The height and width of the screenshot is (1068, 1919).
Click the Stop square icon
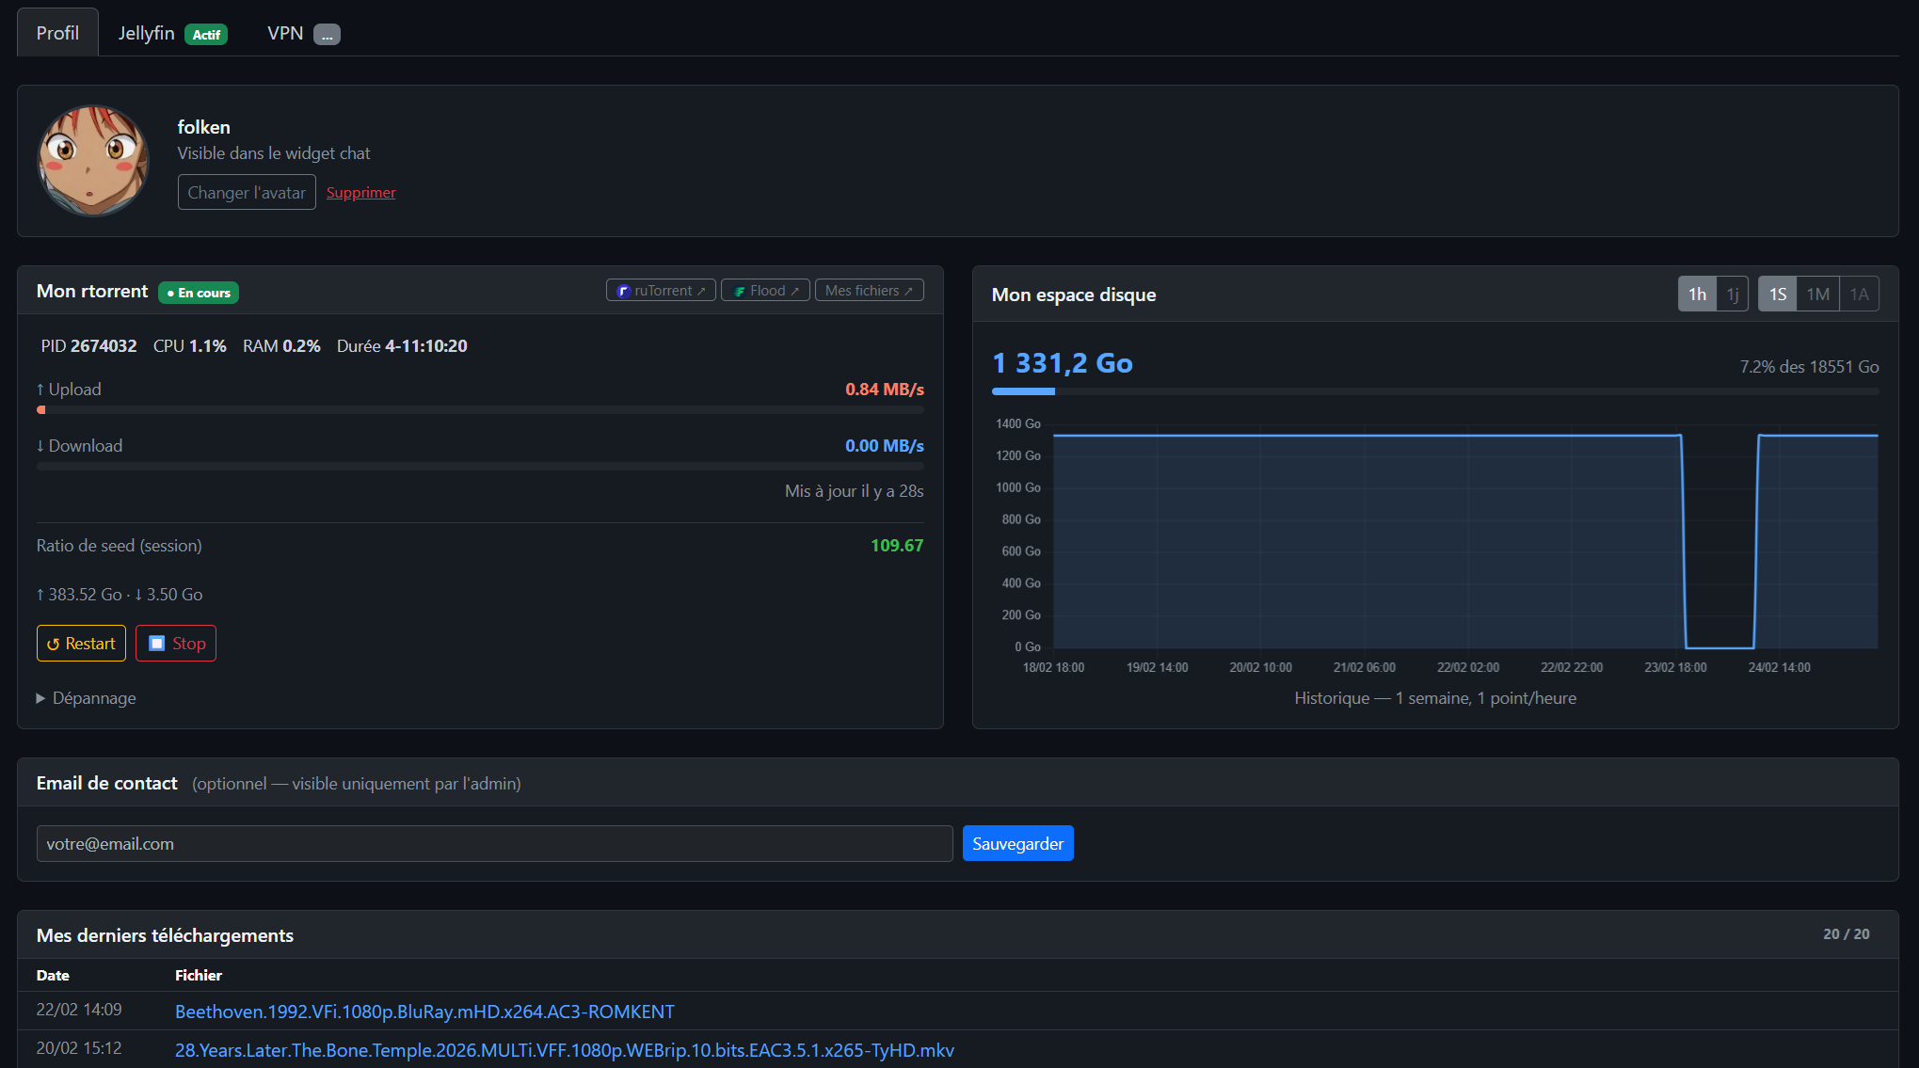(157, 644)
